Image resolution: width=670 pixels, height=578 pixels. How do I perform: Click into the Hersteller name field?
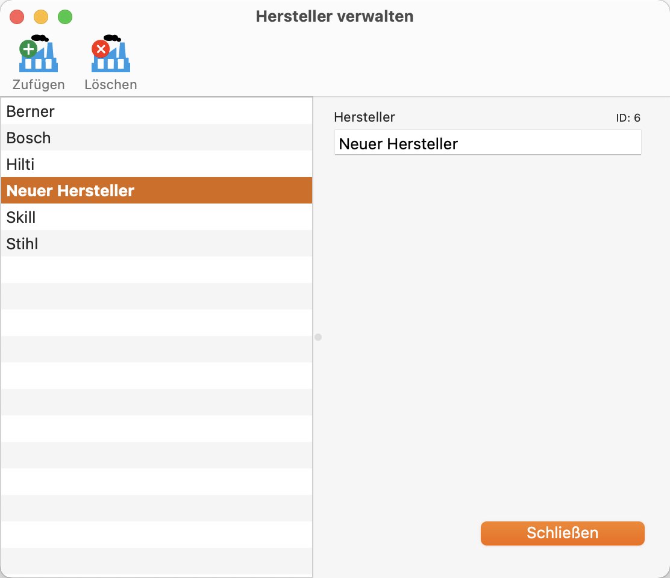(x=487, y=143)
